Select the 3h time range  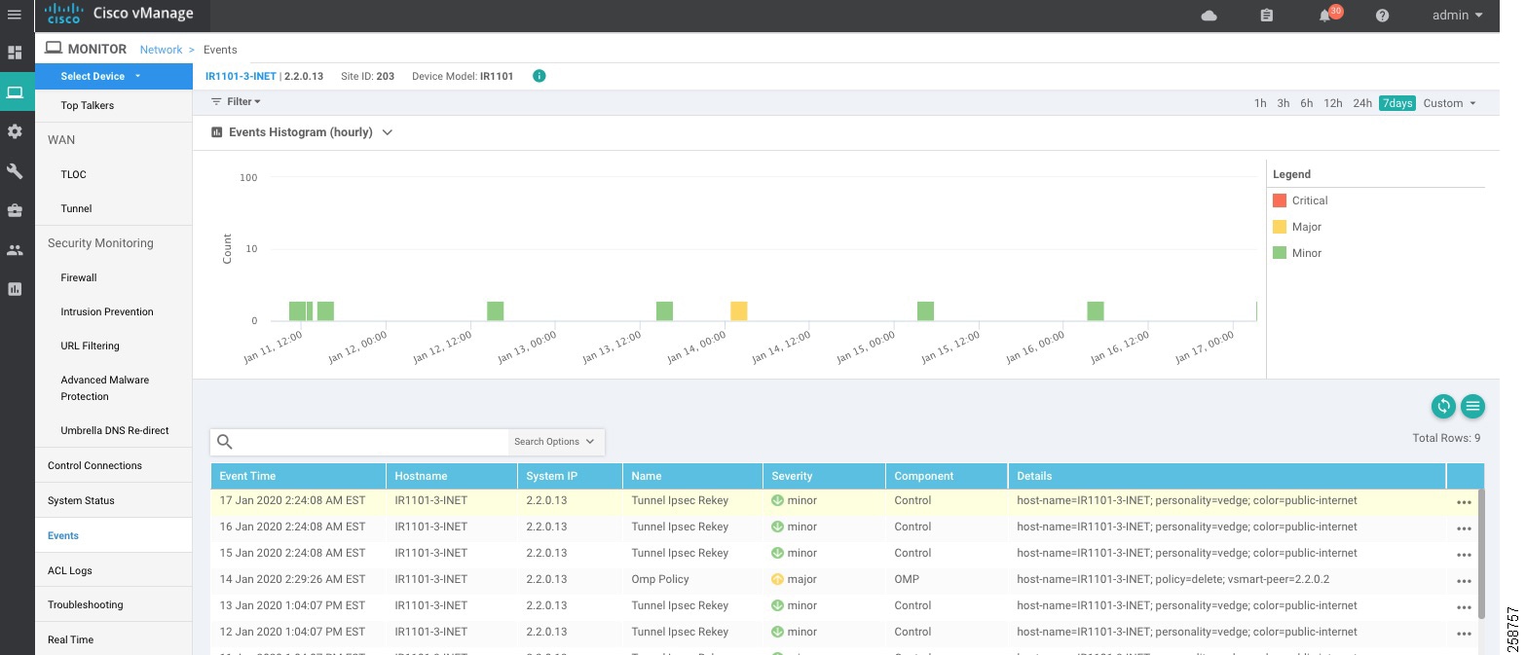click(1284, 103)
